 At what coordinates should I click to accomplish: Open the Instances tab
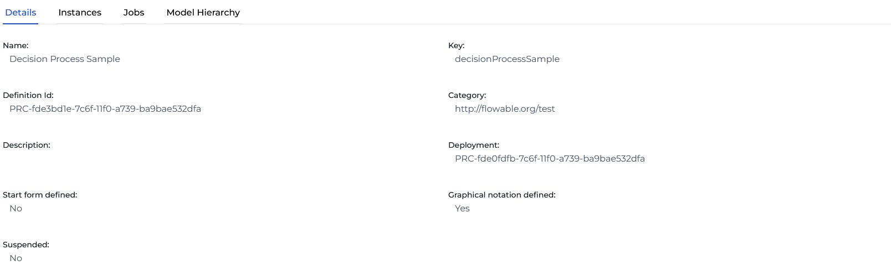pos(80,12)
